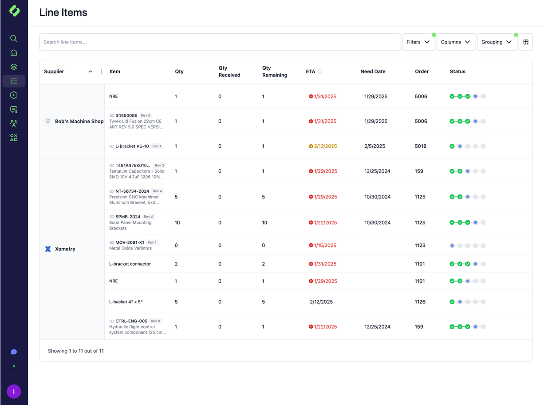Image resolution: width=544 pixels, height=405 pixels.
Task: Click the table layout icon button
Action: click(x=526, y=42)
